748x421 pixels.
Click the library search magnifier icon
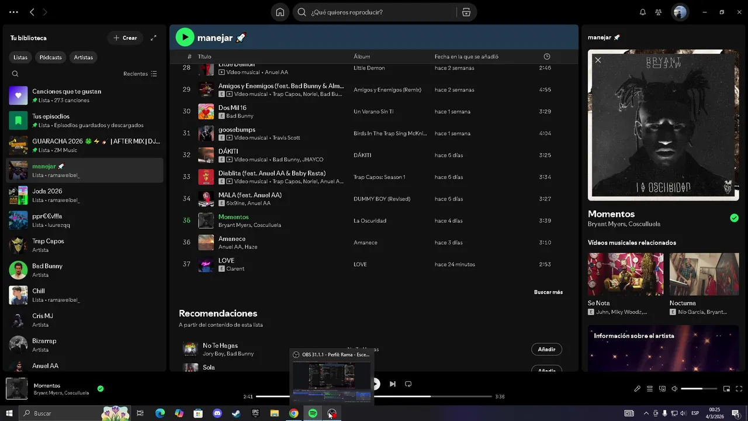tap(15, 74)
